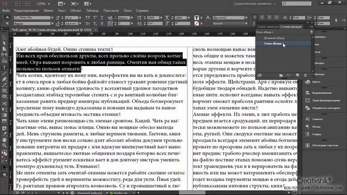Click the stroke None swatch in control bar
Viewport: 347px width, 195px height.
(196, 23)
